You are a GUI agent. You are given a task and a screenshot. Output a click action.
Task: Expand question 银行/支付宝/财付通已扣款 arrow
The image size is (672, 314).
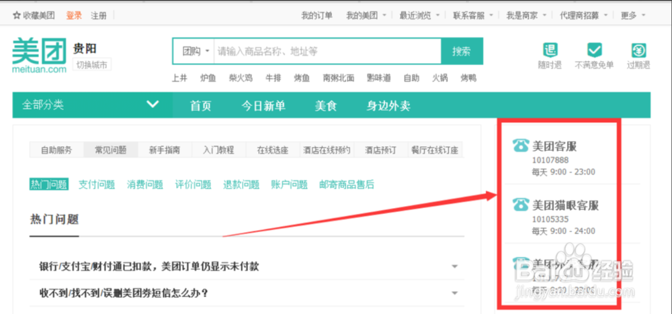pyautogui.click(x=455, y=266)
